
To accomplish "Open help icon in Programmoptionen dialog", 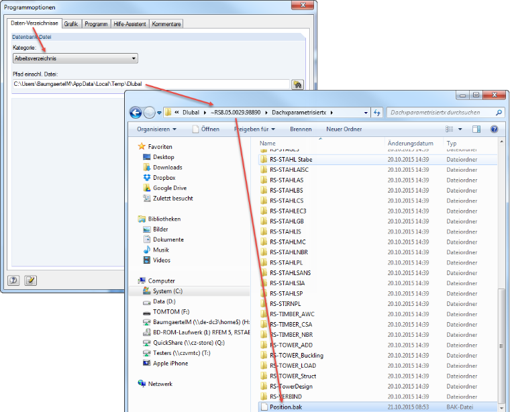I will [x=13, y=280].
